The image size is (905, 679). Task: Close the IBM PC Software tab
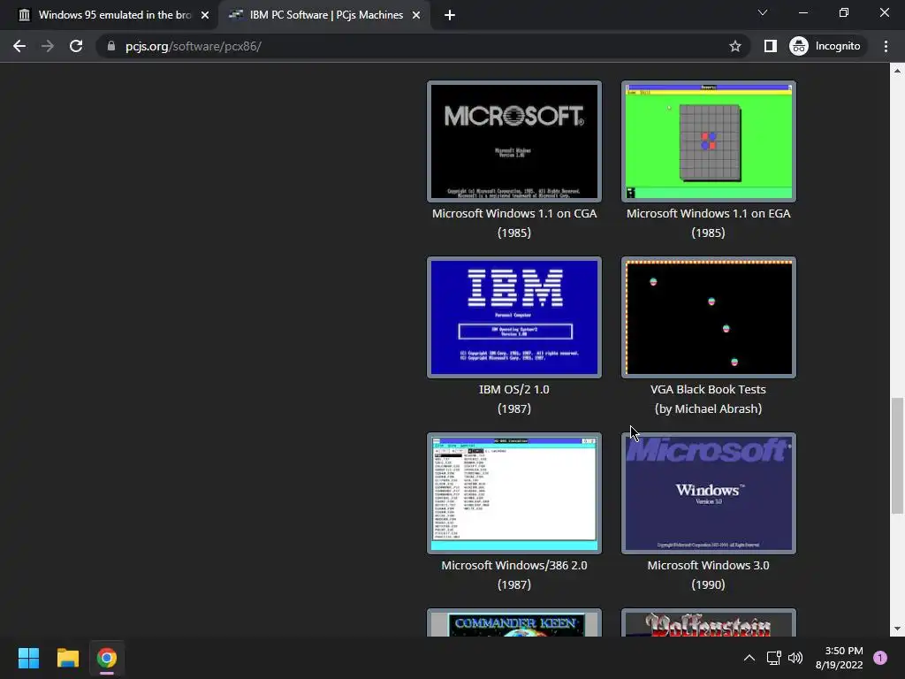(x=416, y=15)
